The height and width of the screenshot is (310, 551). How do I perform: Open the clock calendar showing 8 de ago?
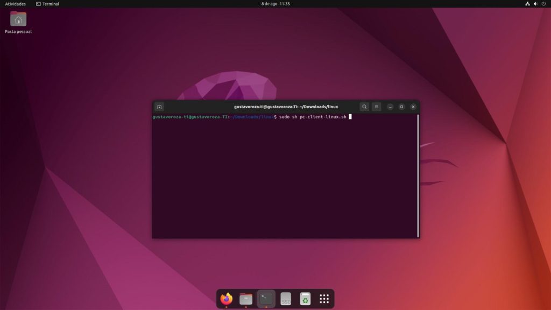(x=275, y=4)
